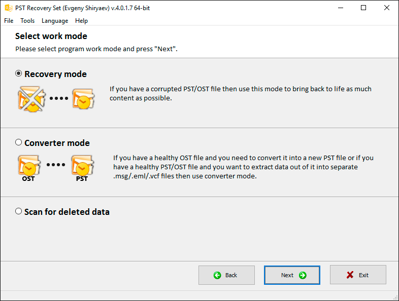This screenshot has height=301, width=399.
Task: Select the Recovery mode radio button
Action: pos(19,73)
